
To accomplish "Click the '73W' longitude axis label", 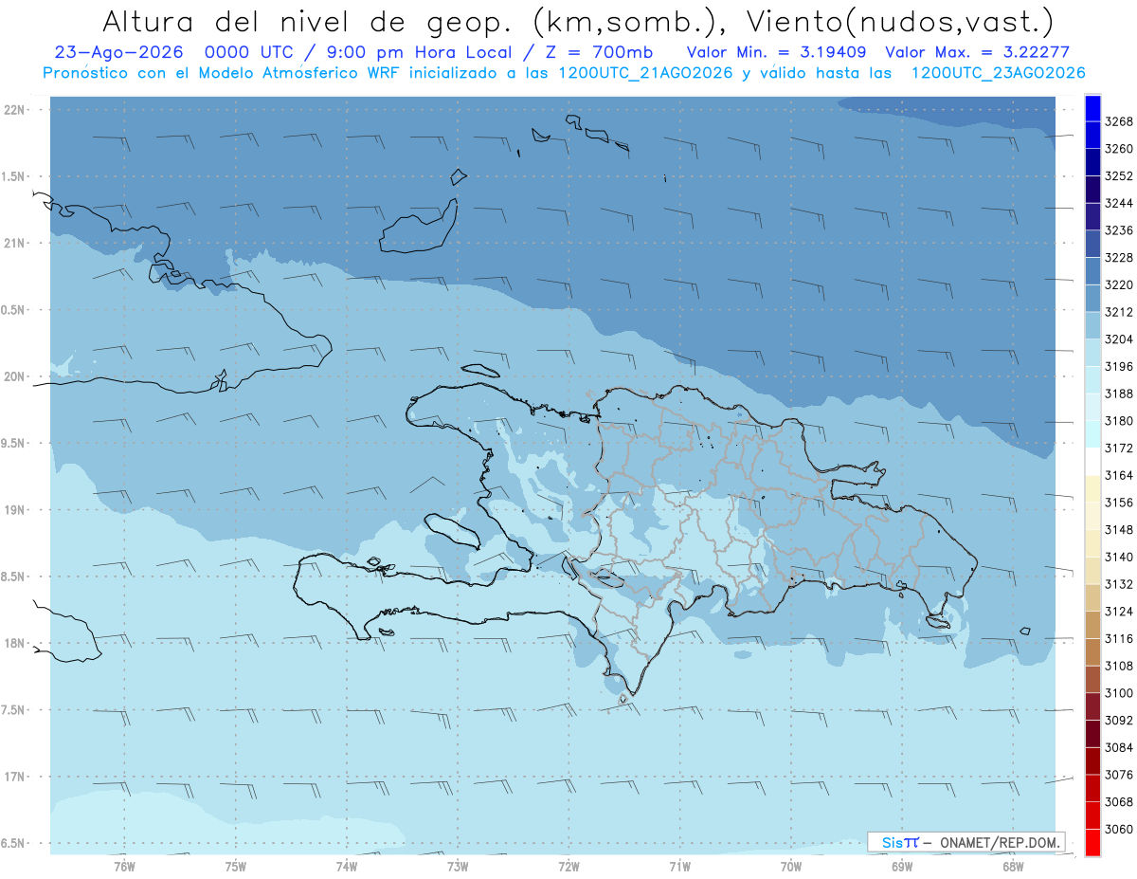I will tap(458, 866).
